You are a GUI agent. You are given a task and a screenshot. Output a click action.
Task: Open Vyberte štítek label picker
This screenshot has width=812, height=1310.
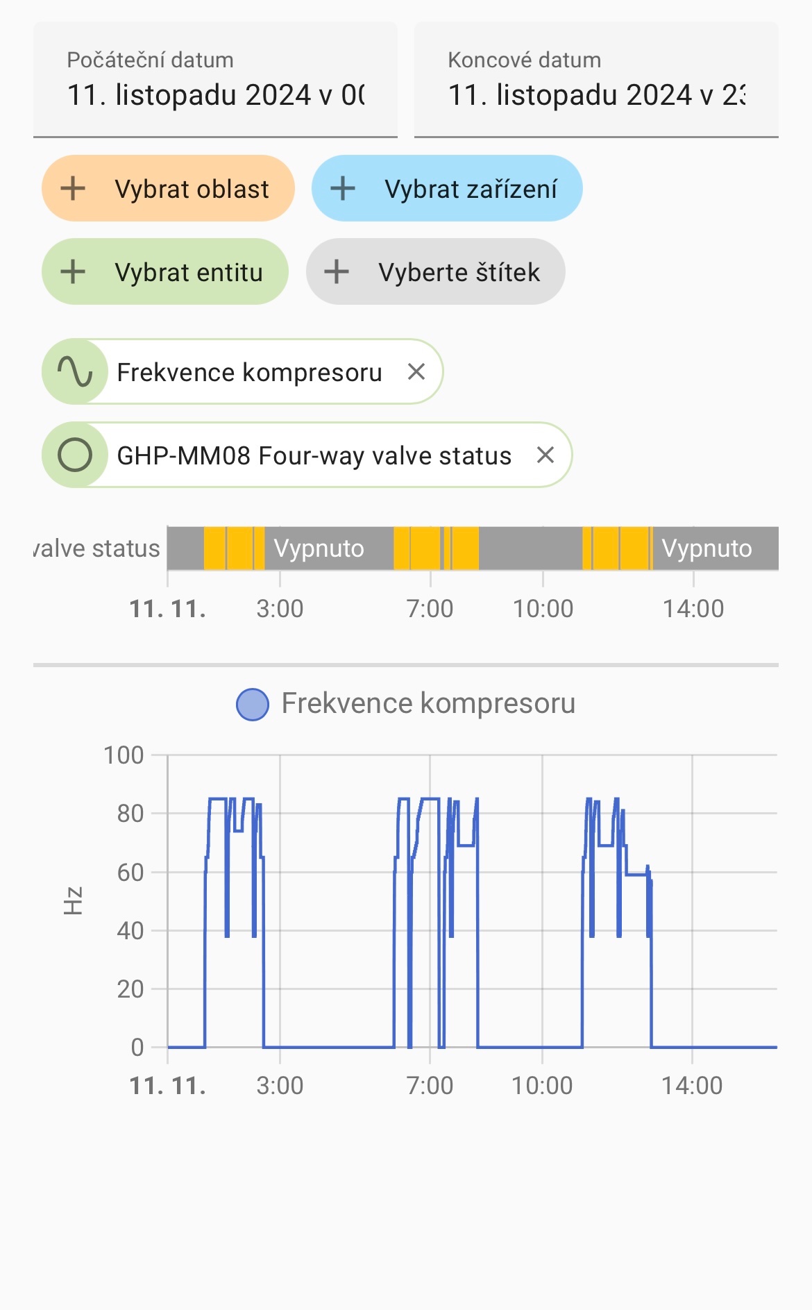(436, 271)
